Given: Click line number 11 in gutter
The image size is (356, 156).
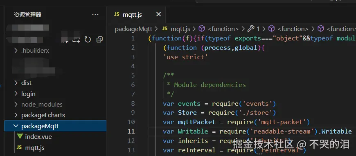Looking at the screenshot, I should click(x=131, y=131).
